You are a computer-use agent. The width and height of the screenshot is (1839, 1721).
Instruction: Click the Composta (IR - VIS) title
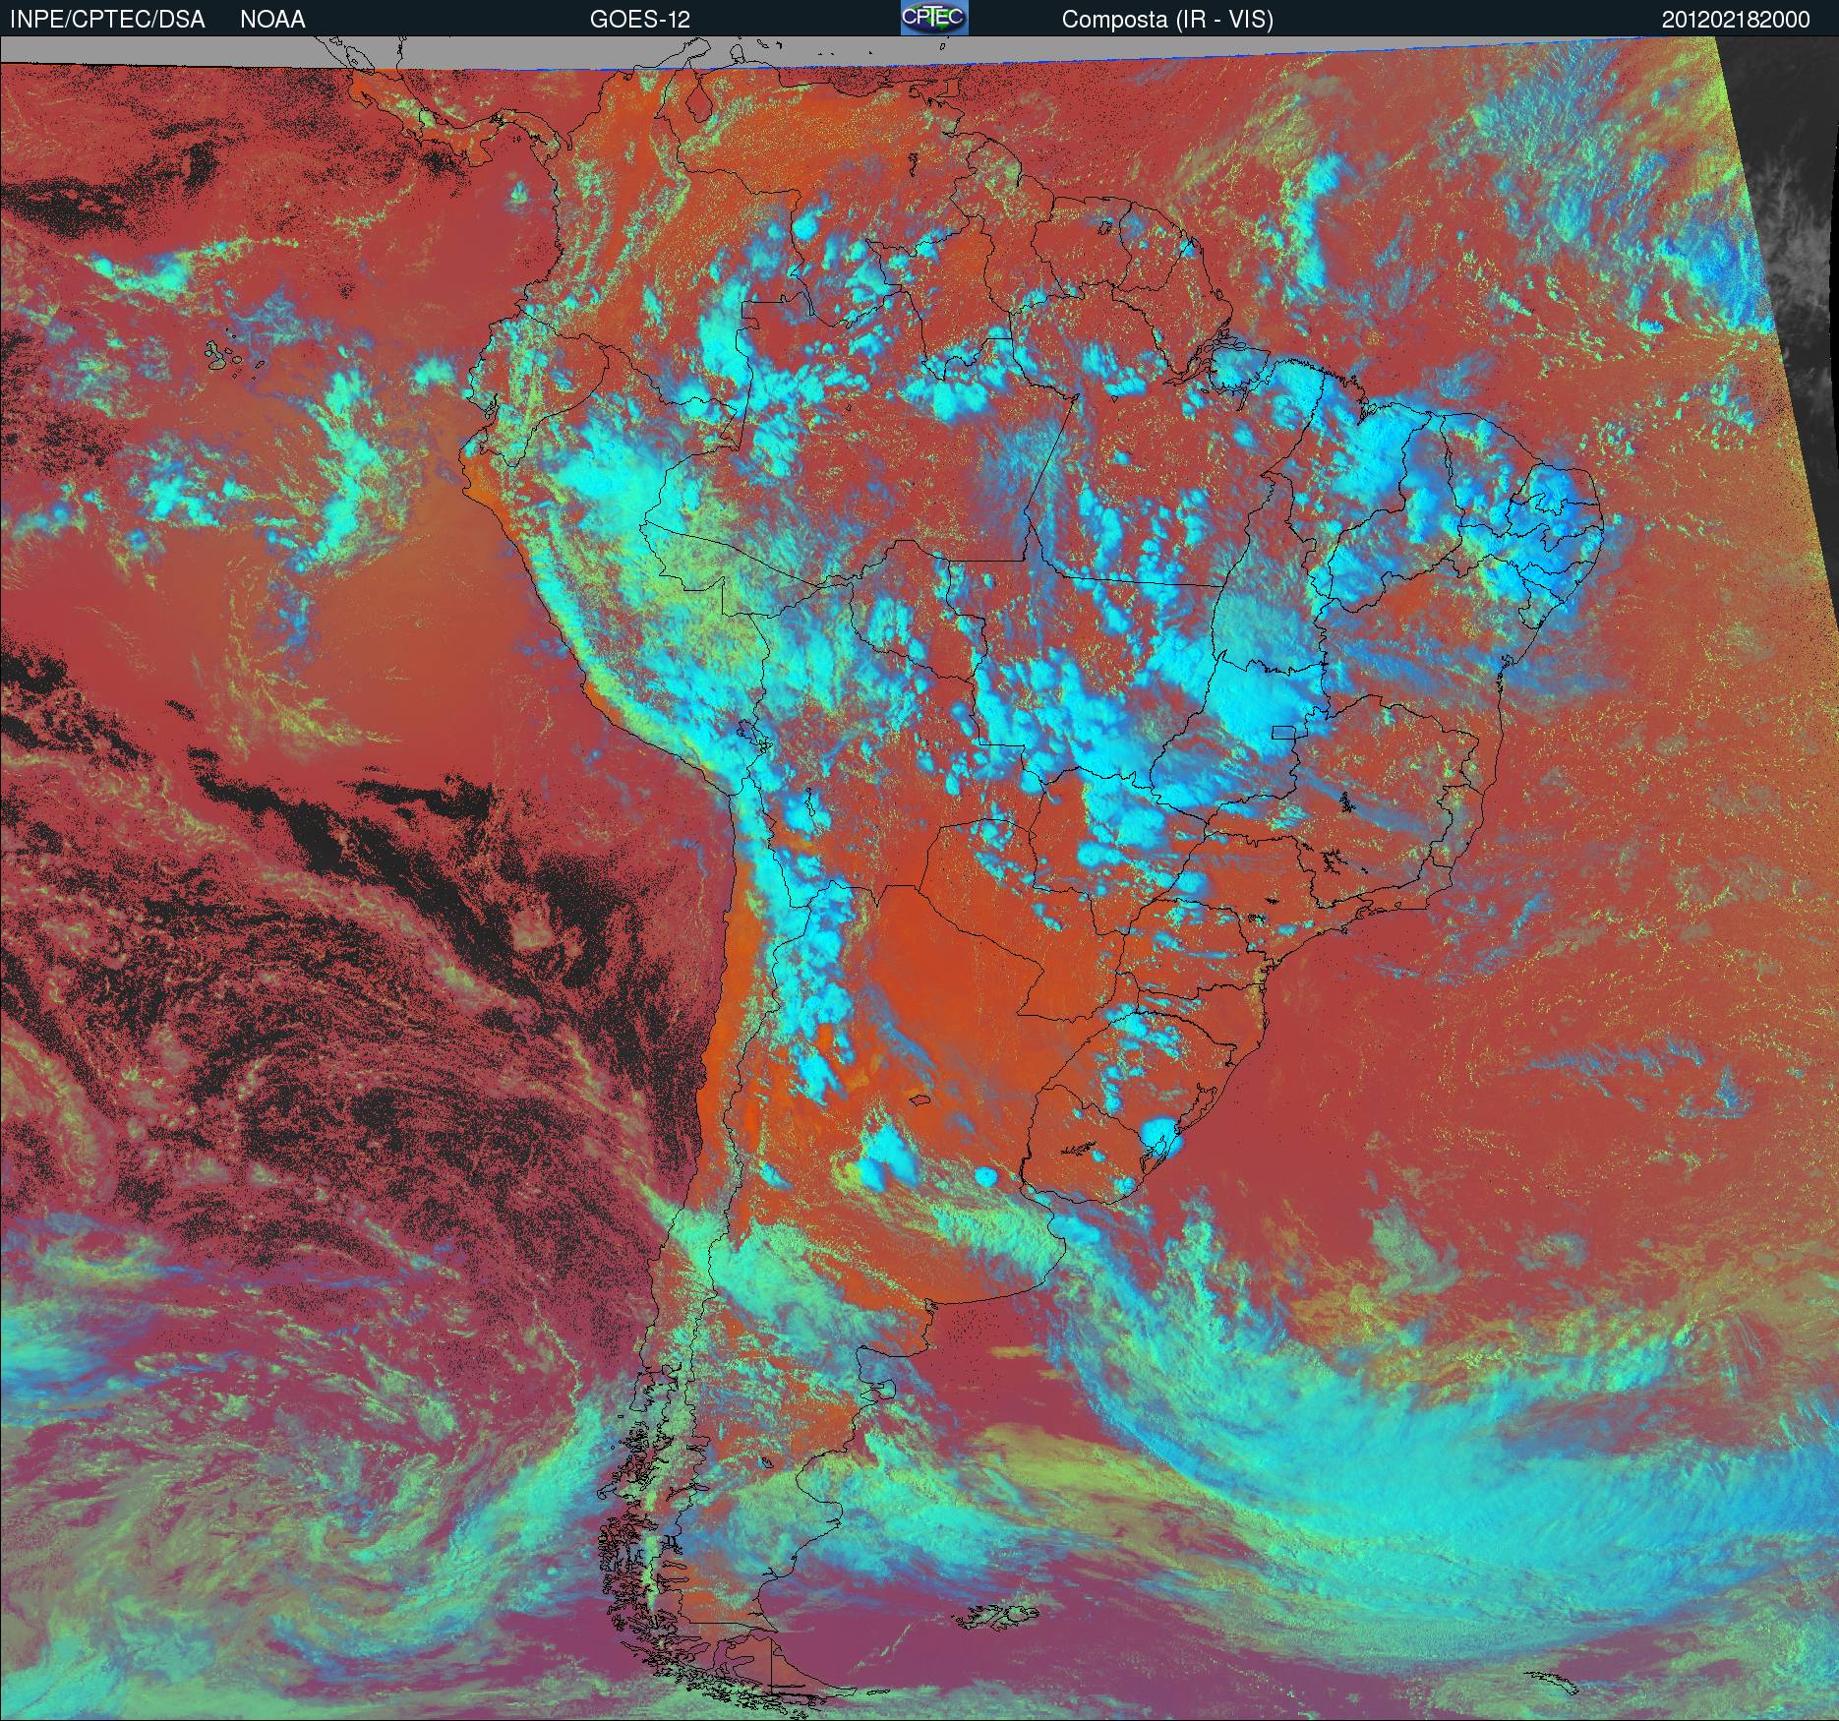click(x=1167, y=20)
